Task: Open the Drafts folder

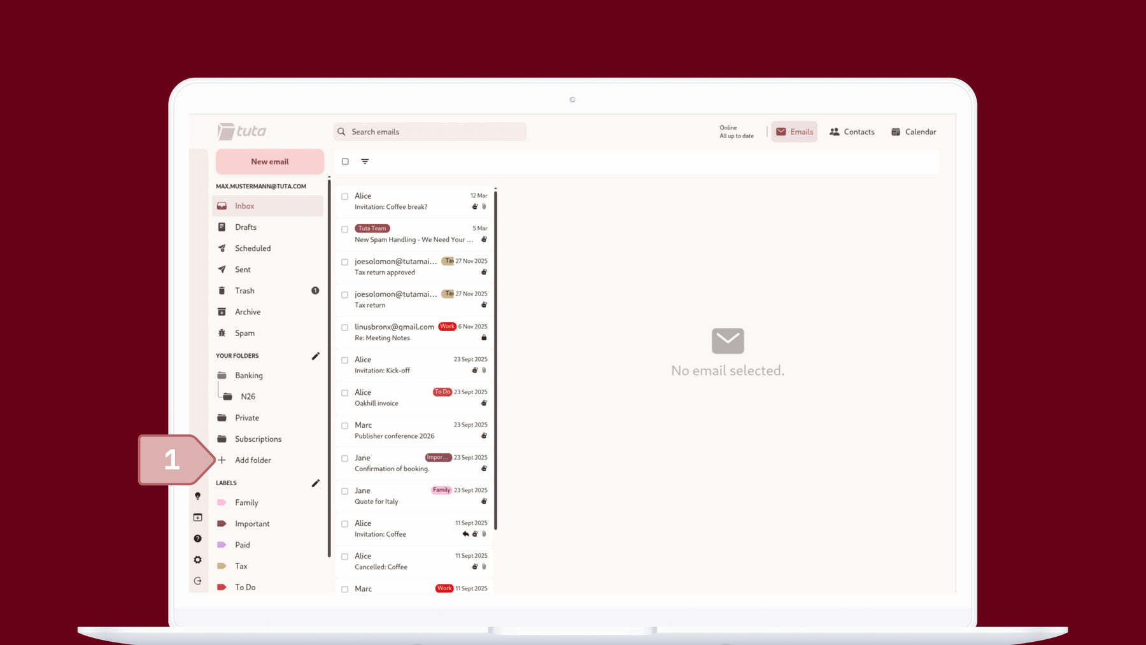Action: (x=267, y=227)
